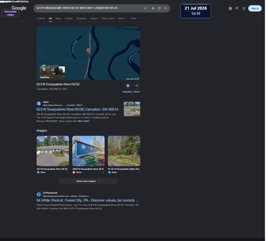
Task: Click the Directions diamond icon
Action: click(x=128, y=86)
